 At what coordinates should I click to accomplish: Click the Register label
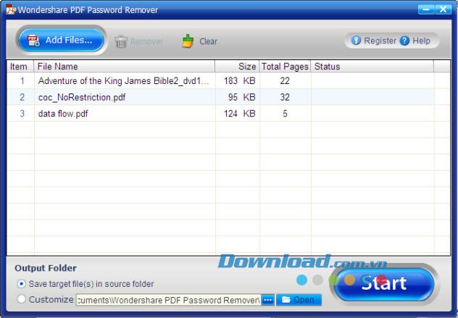380,41
